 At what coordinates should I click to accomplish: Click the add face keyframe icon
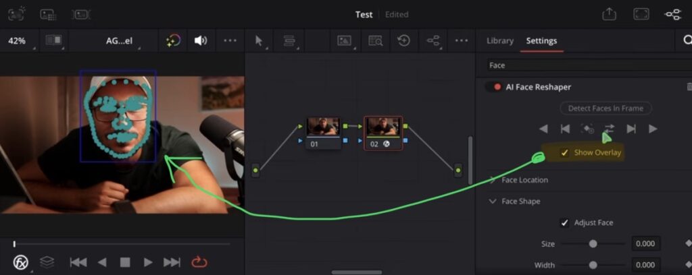587,129
